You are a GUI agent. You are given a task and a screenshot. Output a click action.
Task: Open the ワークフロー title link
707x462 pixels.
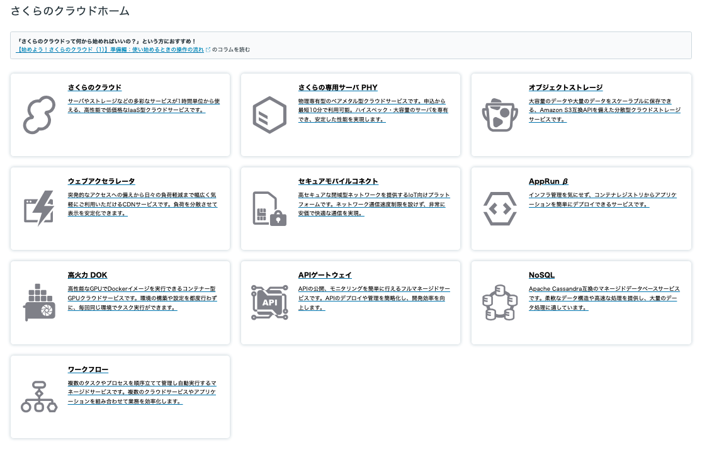(88, 369)
